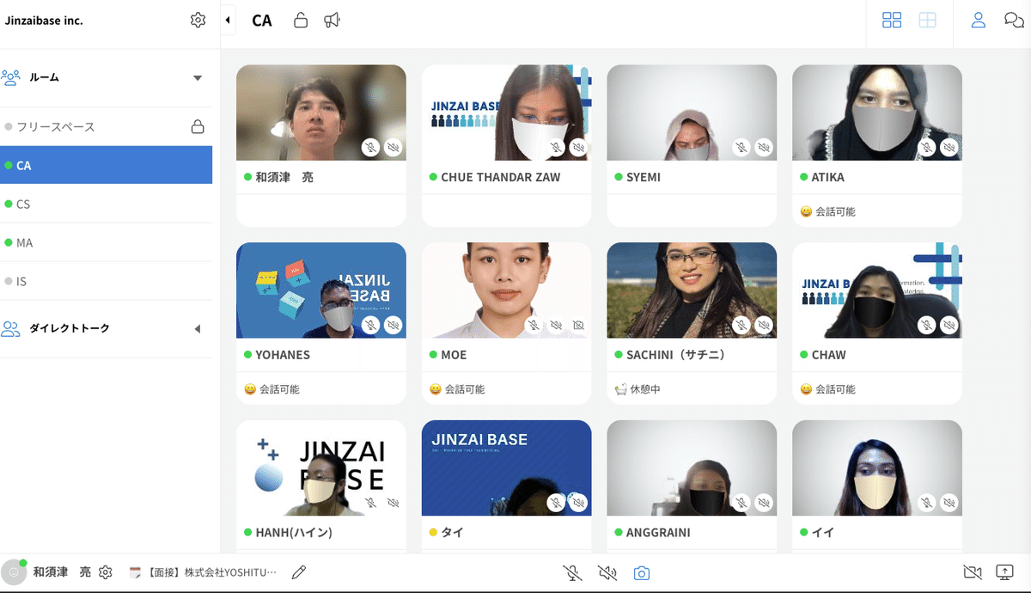Edit status with the pencil icon
This screenshot has width=1031, height=593.
pyautogui.click(x=299, y=572)
